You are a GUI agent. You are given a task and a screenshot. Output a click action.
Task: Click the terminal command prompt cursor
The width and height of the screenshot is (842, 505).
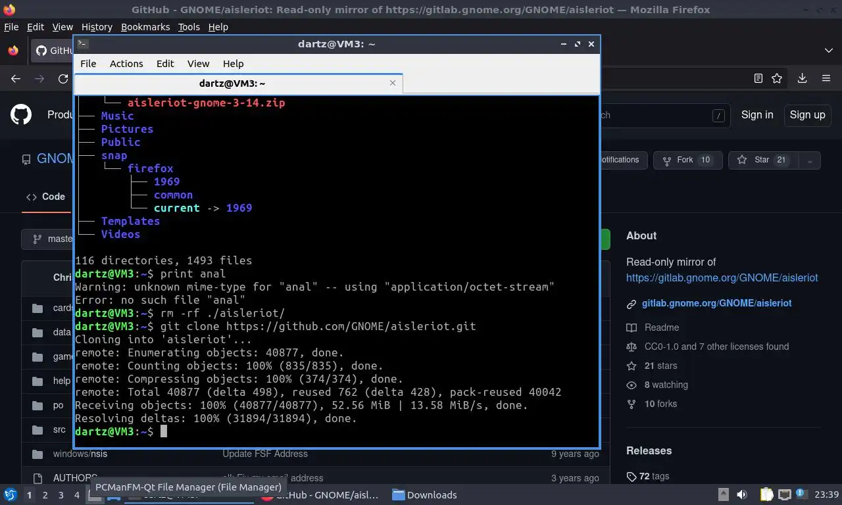[164, 431]
